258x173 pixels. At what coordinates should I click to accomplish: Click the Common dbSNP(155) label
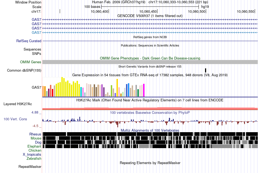[x=24, y=71]
